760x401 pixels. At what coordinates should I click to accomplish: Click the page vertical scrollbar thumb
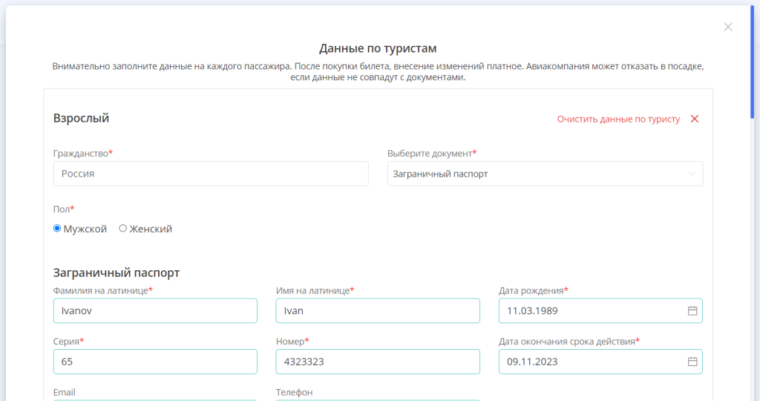[x=753, y=62]
